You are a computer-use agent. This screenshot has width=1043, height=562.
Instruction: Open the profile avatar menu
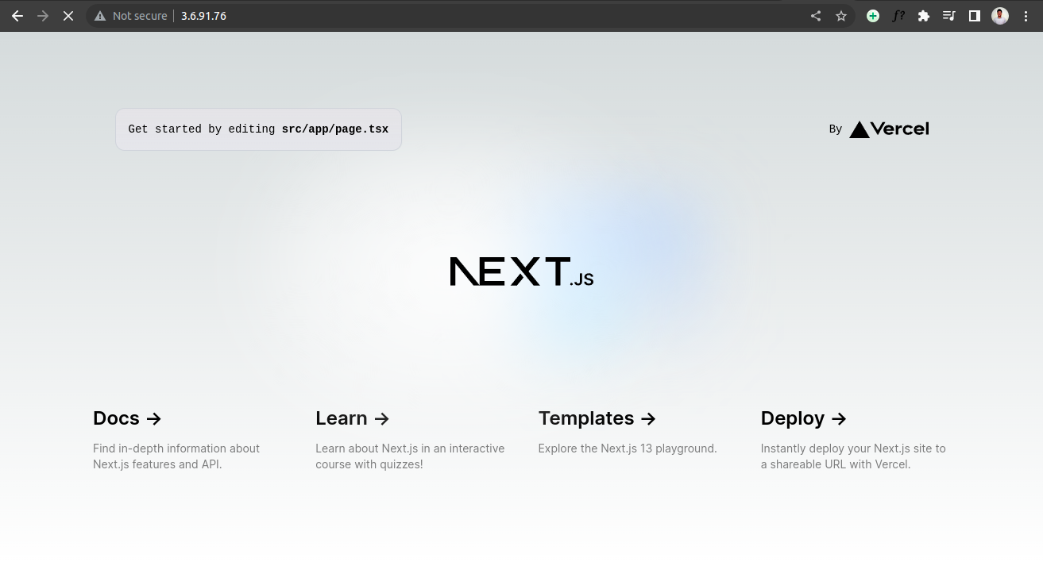(x=1000, y=16)
